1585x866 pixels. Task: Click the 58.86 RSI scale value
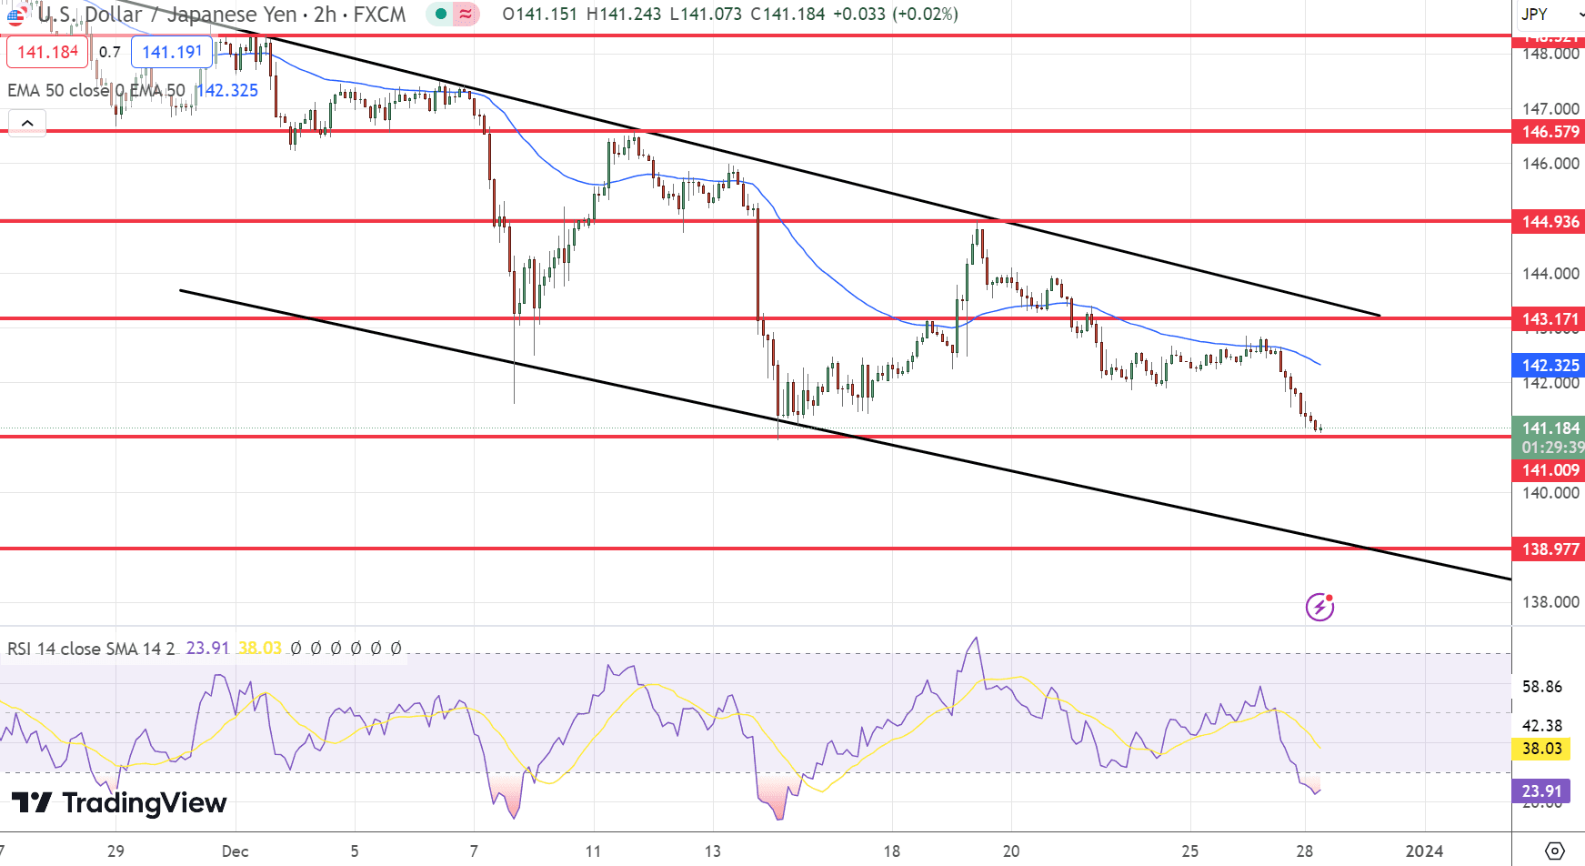(x=1542, y=687)
